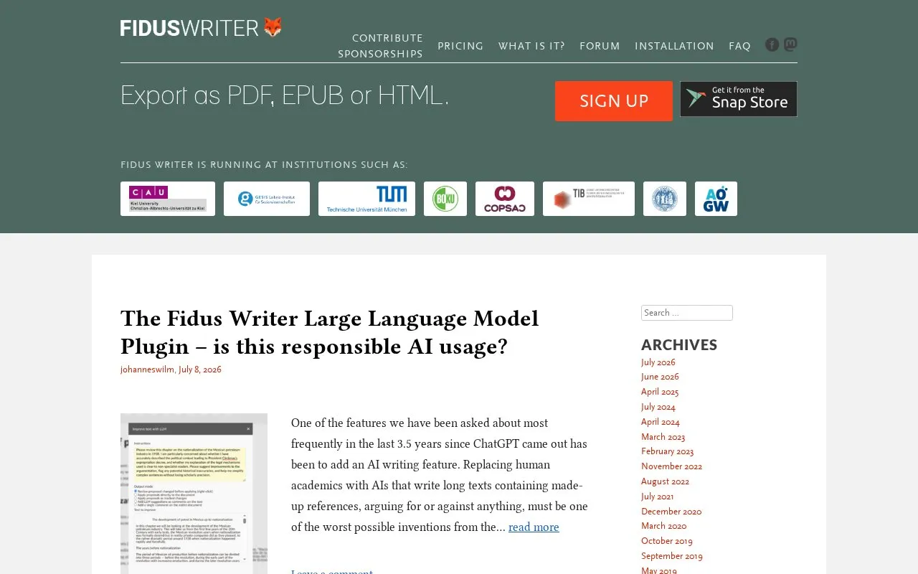Image resolution: width=918 pixels, height=574 pixels.
Task: Open the July 2021 archive
Action: coord(658,497)
